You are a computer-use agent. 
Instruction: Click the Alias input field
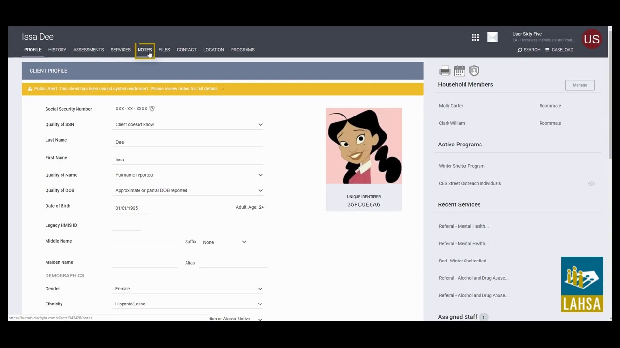(233, 262)
